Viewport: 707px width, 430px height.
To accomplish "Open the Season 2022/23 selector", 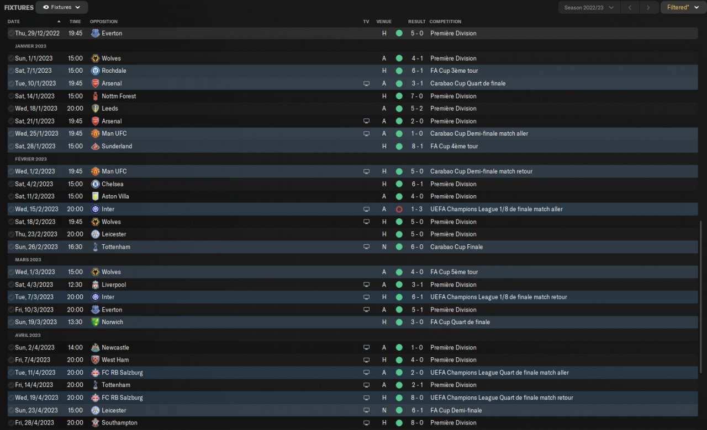I will click(589, 7).
